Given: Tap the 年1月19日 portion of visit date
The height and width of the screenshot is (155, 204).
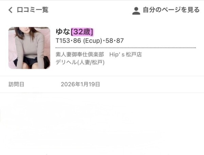Looking at the screenshot, I should pos(88,84).
